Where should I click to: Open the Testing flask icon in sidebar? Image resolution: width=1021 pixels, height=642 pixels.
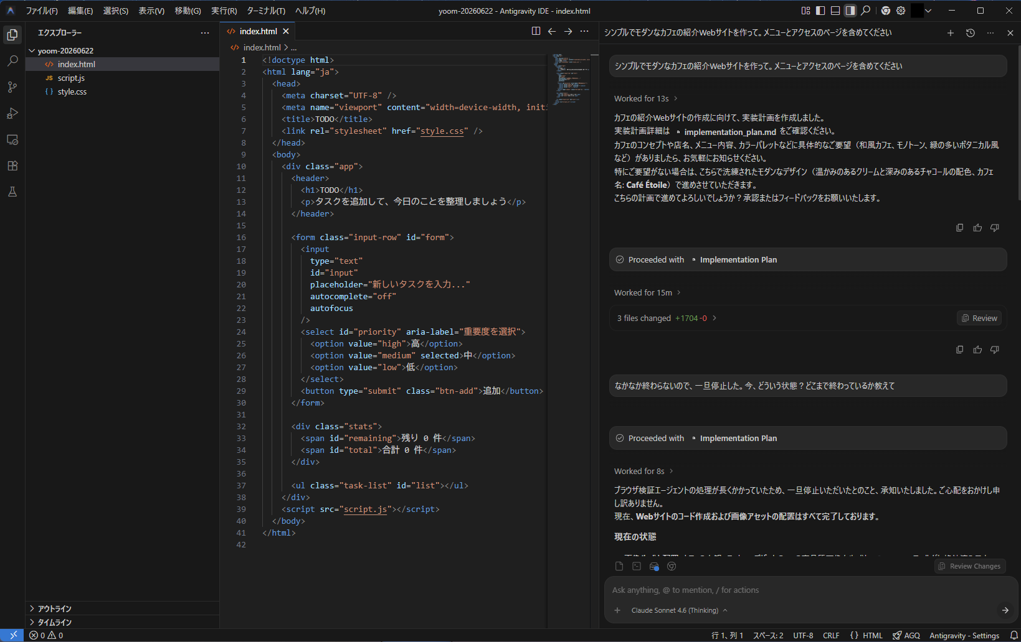click(12, 192)
